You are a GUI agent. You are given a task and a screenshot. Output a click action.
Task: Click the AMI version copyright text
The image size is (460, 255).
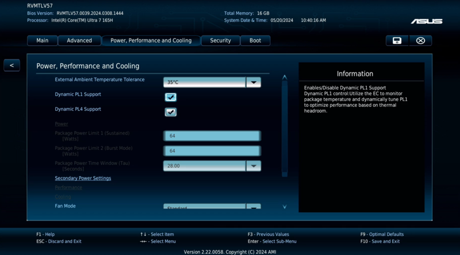point(230,252)
